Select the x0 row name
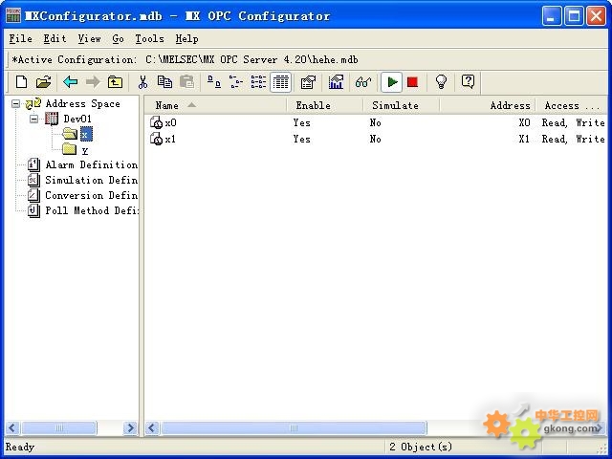 point(170,122)
